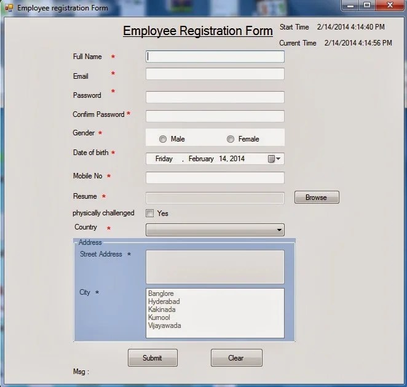Click the Email input field
407x387 pixels.
tap(215, 74)
